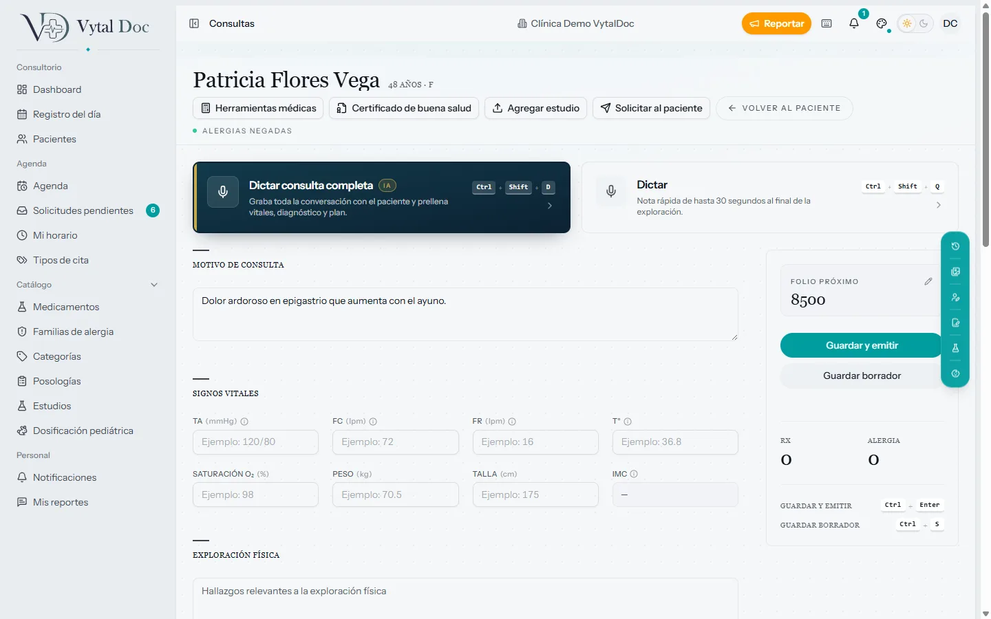Image resolution: width=991 pixels, height=619 pixels.
Task: Collapse the sidebar with the panel icon
Action: click(x=194, y=23)
